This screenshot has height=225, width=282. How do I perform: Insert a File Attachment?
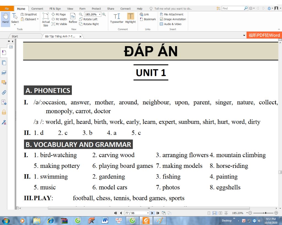point(172,14)
